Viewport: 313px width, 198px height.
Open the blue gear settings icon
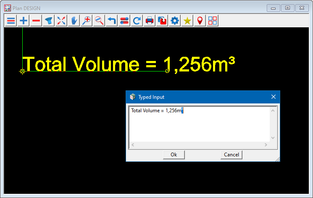(x=175, y=21)
